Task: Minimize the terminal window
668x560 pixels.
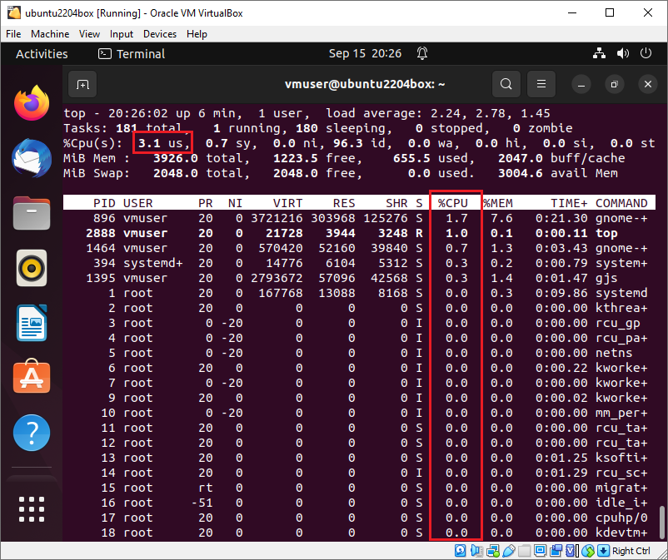Action: 581,84
